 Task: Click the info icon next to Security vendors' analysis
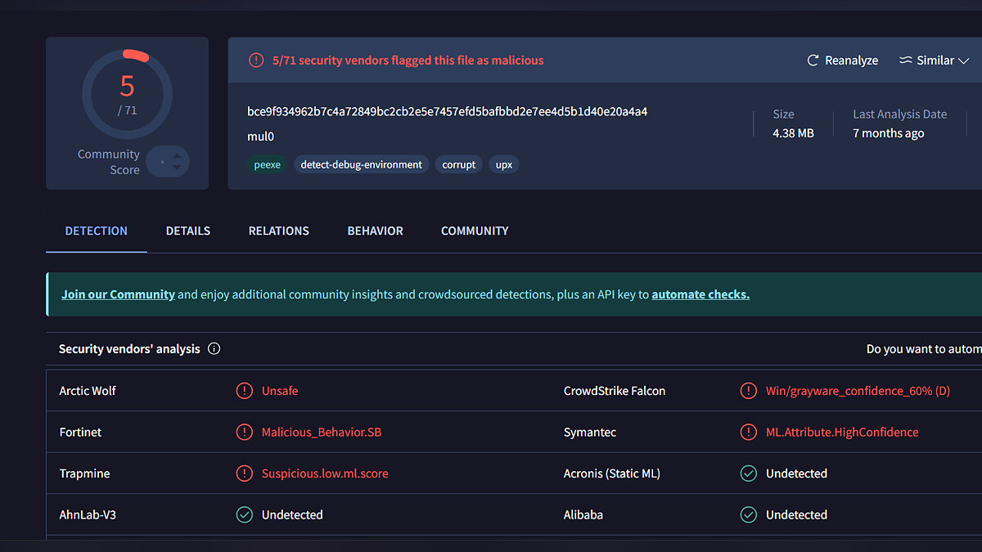(214, 349)
